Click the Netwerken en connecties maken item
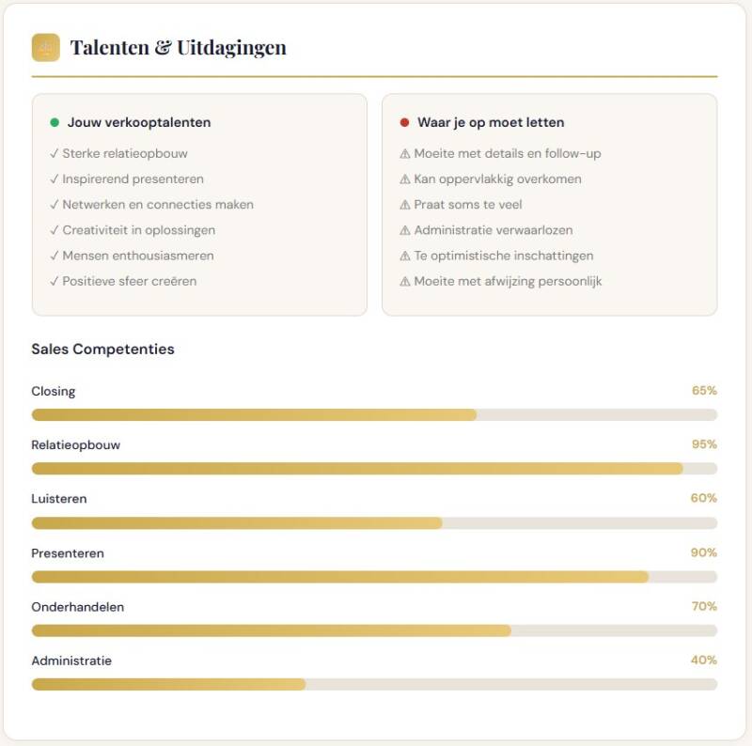Viewport: 752px width, 746px height. 158,205
